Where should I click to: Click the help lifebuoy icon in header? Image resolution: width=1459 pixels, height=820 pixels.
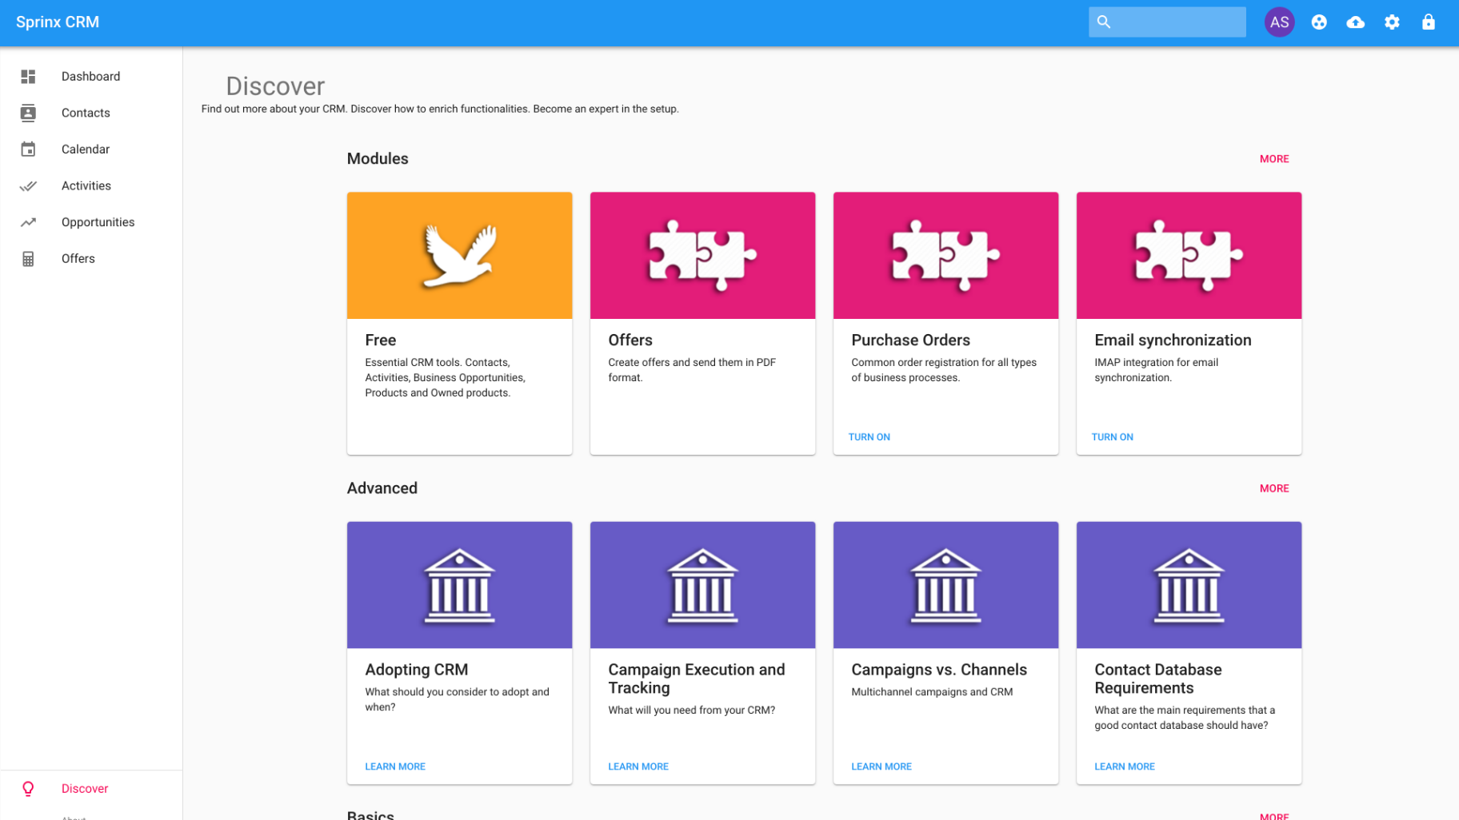pos(1319,22)
